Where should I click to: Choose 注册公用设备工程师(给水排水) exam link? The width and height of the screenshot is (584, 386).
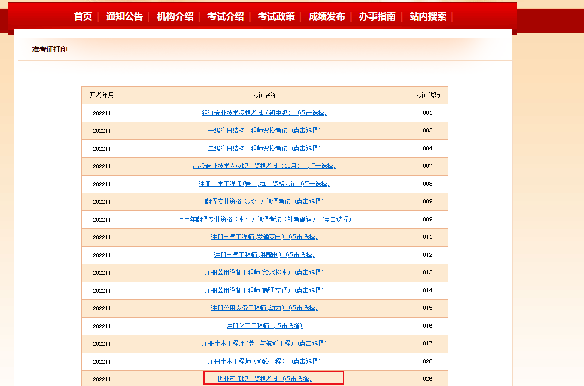[264, 272]
